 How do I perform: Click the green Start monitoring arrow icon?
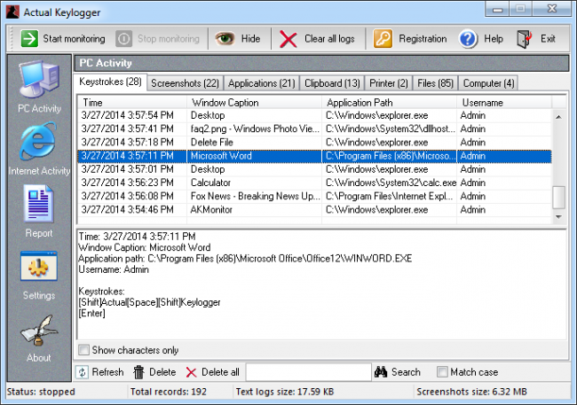(x=29, y=39)
